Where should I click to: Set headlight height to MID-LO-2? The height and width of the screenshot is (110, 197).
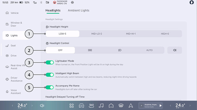pos(97,34)
